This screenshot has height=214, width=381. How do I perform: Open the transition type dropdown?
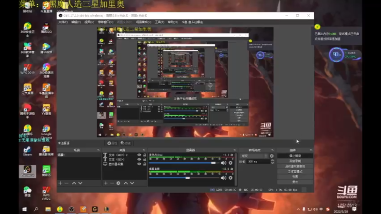(254, 156)
